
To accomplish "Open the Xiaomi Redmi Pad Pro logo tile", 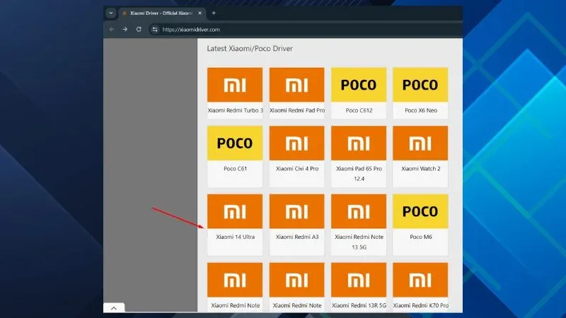I will [296, 85].
